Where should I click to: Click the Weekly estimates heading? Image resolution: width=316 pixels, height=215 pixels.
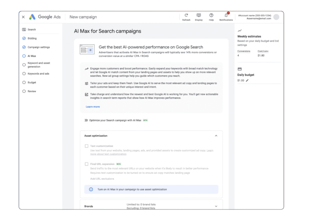pos(249,36)
